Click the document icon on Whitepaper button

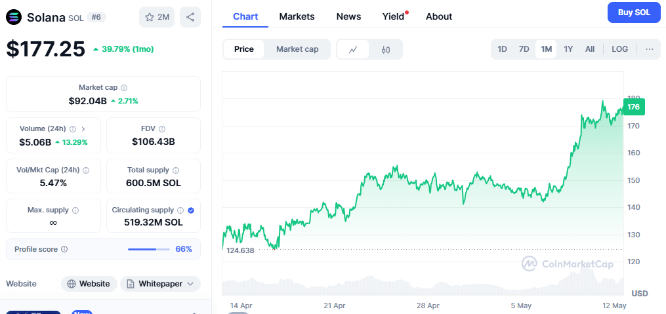coord(131,284)
